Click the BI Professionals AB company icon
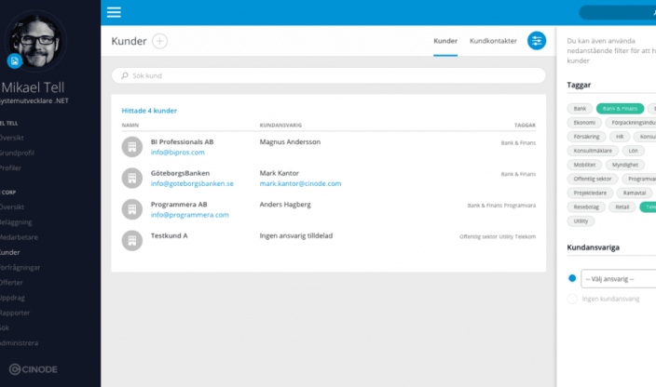The height and width of the screenshot is (387, 656). coord(131,147)
